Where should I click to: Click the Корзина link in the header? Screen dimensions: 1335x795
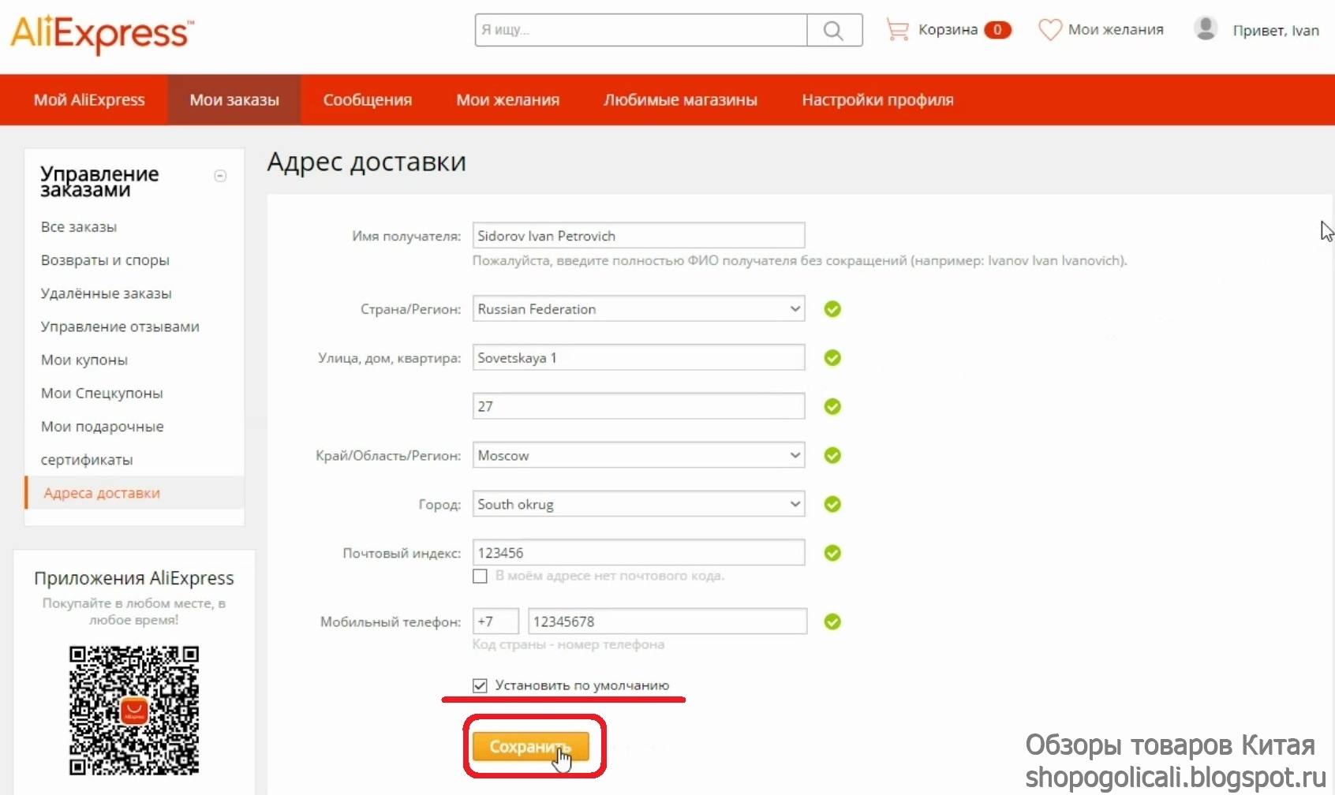coord(948,30)
